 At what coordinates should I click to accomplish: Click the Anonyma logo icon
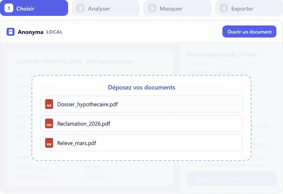(11, 32)
